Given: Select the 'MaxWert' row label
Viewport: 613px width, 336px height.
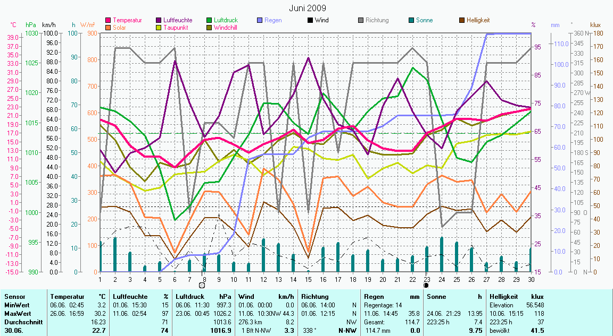Looking at the screenshot, I should click(x=16, y=314).
